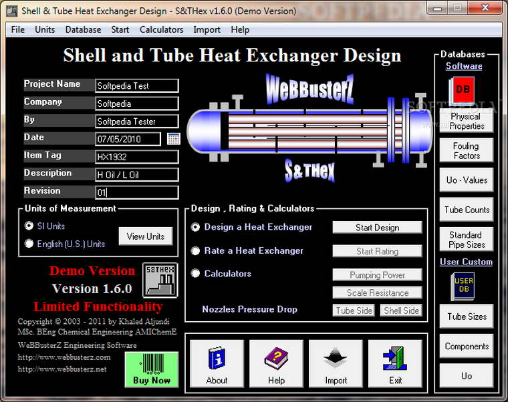Open Standard Pipe Sizes database
This screenshot has width=508, height=402.
click(x=466, y=240)
